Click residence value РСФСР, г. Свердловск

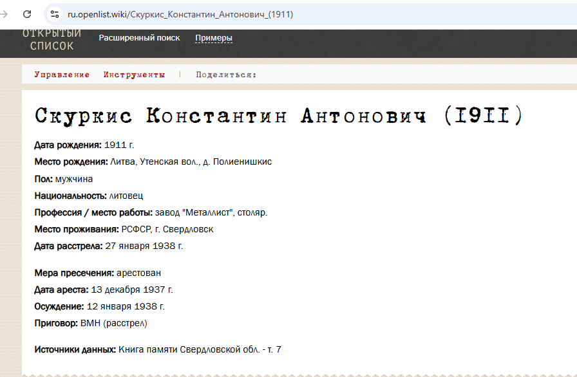pyautogui.click(x=167, y=230)
